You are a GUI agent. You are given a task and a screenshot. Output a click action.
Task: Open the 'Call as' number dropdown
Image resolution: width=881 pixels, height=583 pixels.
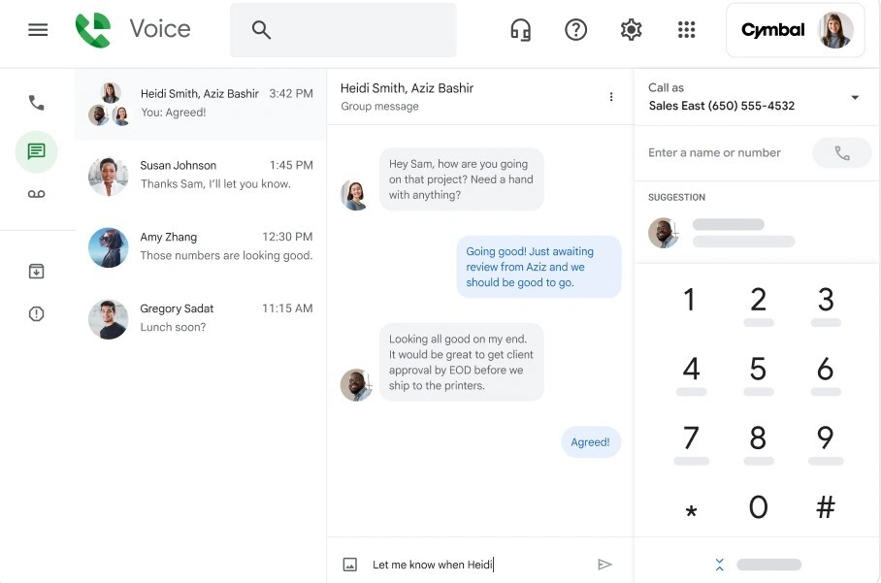tap(855, 97)
